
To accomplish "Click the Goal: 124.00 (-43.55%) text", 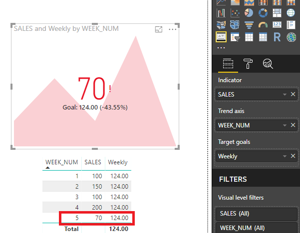I will point(95,107).
